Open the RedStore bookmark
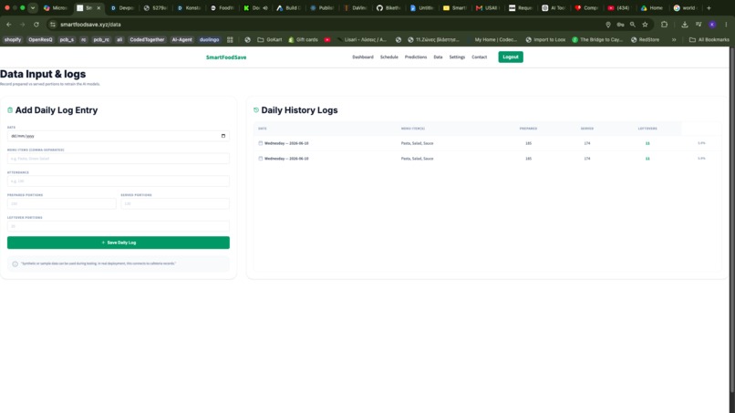Screen dimensions: 735x413 coord(646,40)
